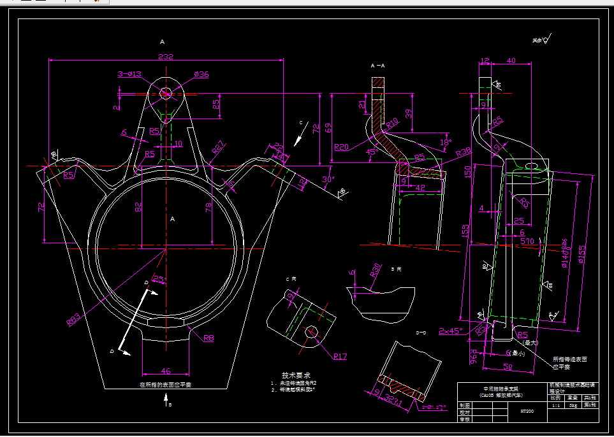Select the 3-ø13 hole callout
The height and width of the screenshot is (437, 614).
[x=129, y=73]
